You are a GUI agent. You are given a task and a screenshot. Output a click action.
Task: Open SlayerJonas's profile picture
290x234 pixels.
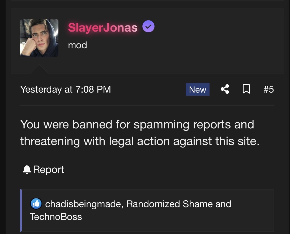click(39, 38)
